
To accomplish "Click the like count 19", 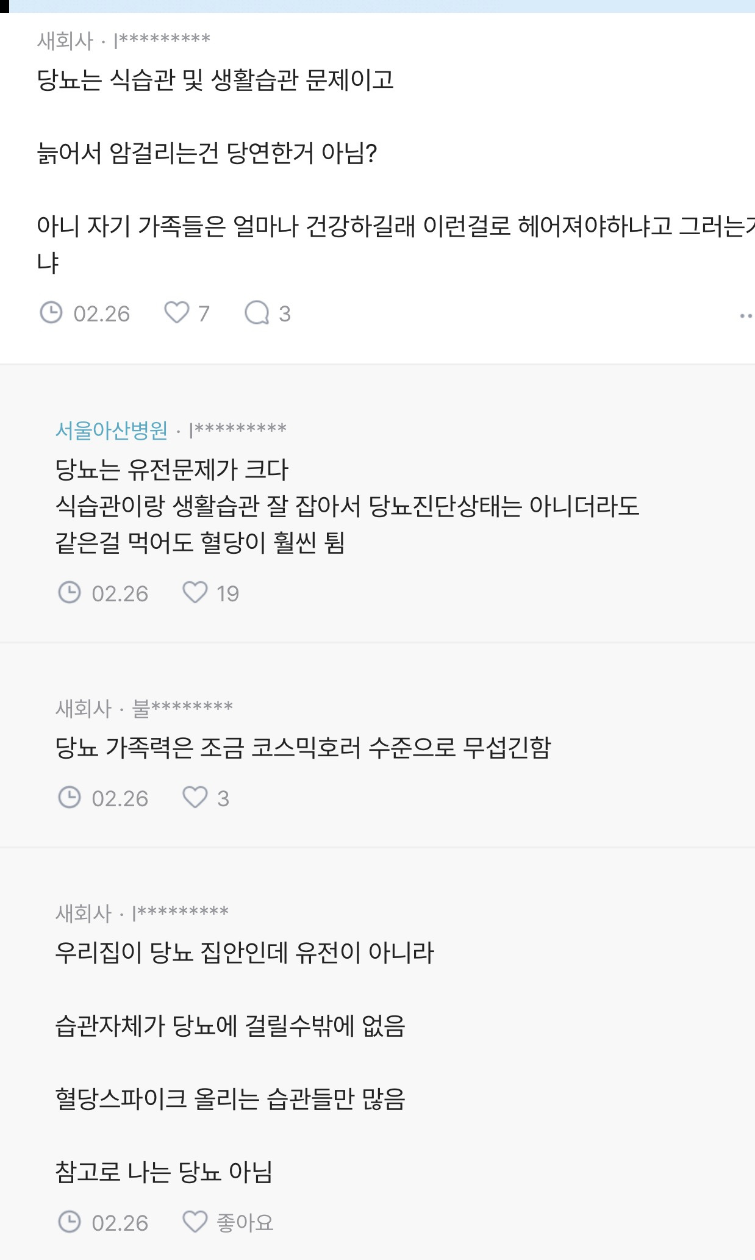I will click(x=227, y=594).
